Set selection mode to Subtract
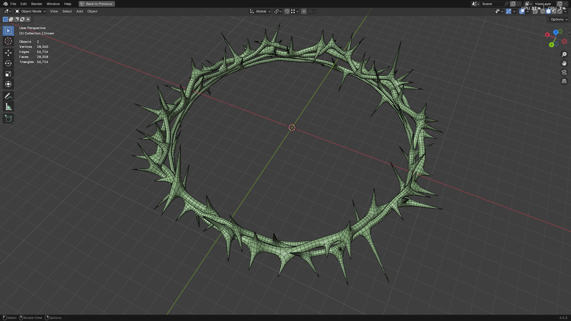 (x=17, y=19)
